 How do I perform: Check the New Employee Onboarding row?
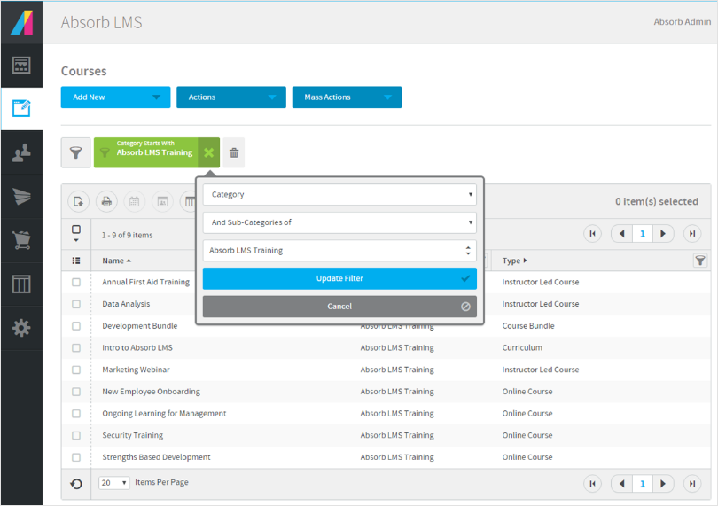(x=76, y=392)
